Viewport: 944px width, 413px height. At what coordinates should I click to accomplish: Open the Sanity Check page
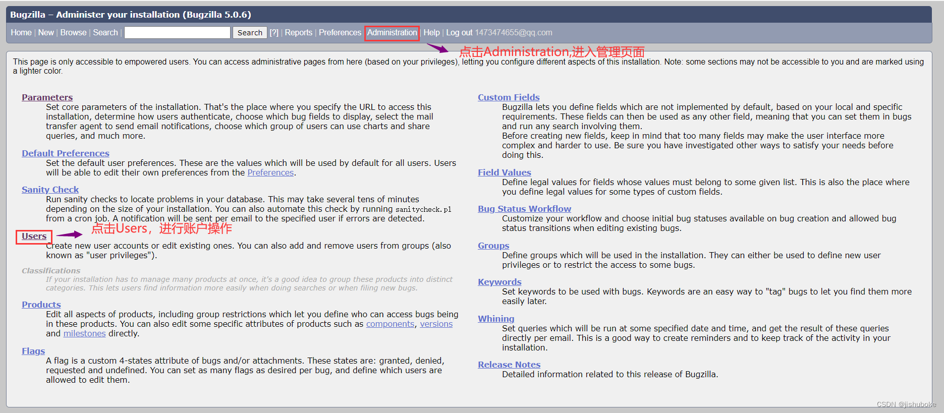click(50, 190)
